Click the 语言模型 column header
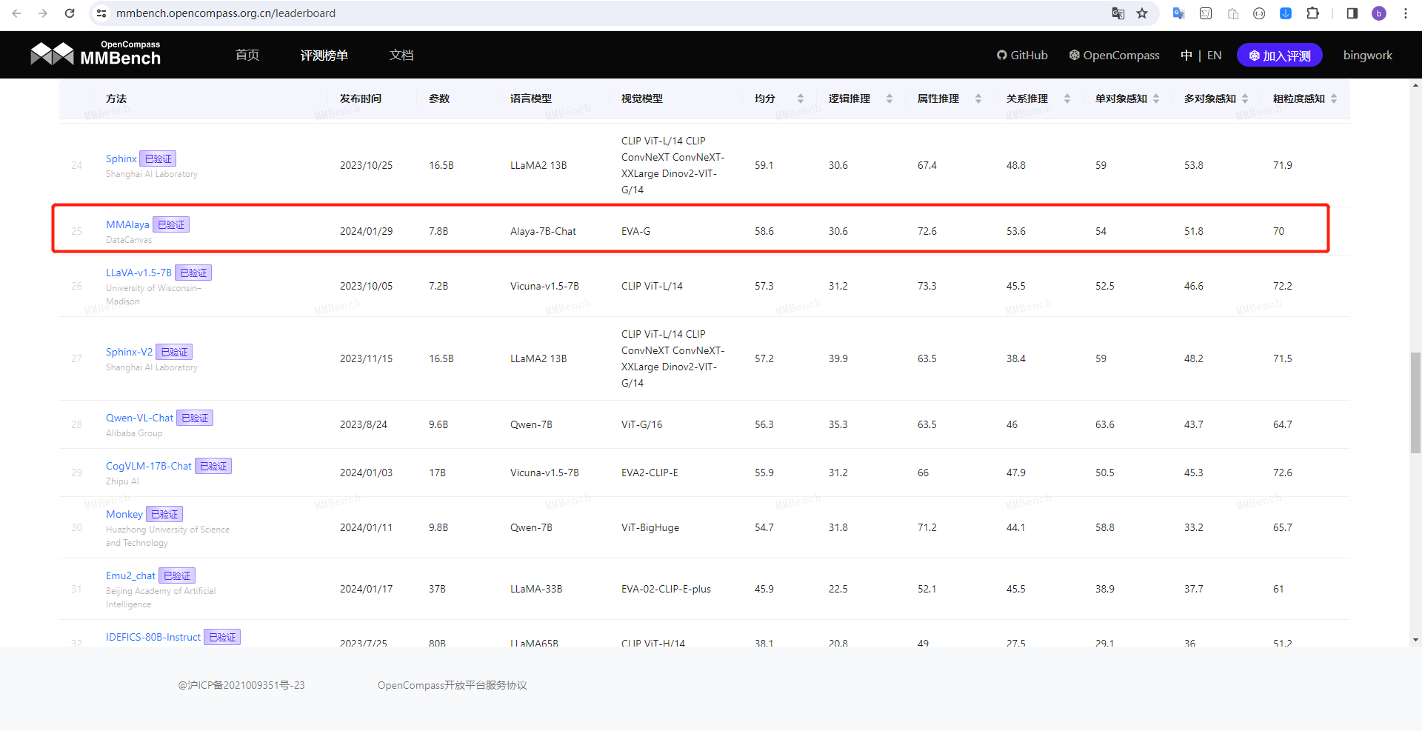Screen dimensions: 1422x731 point(531,99)
